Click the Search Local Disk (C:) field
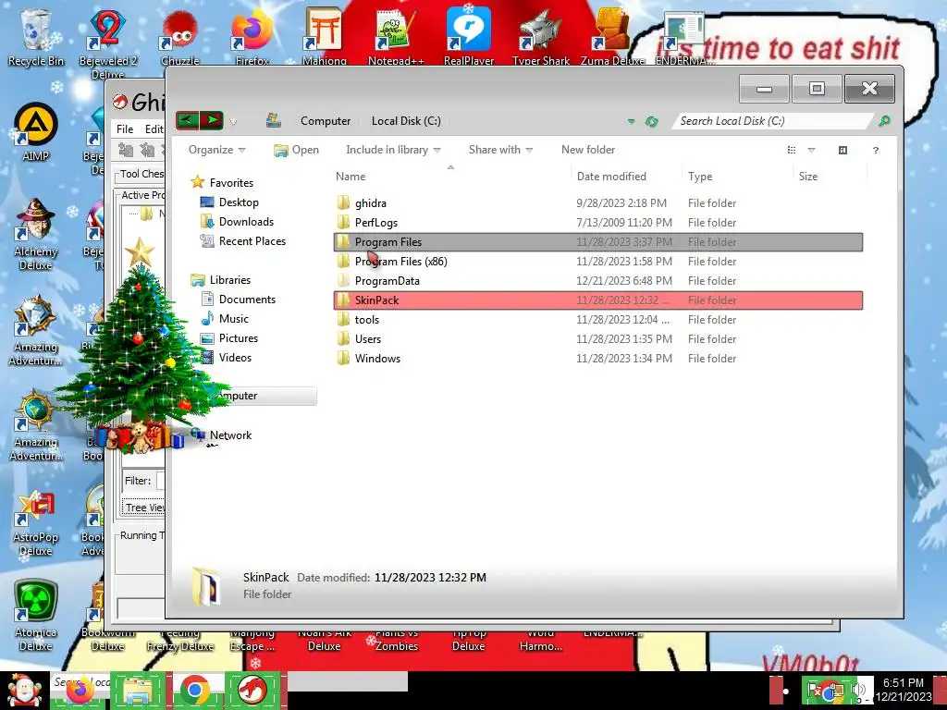This screenshot has width=947, height=710. point(774,121)
